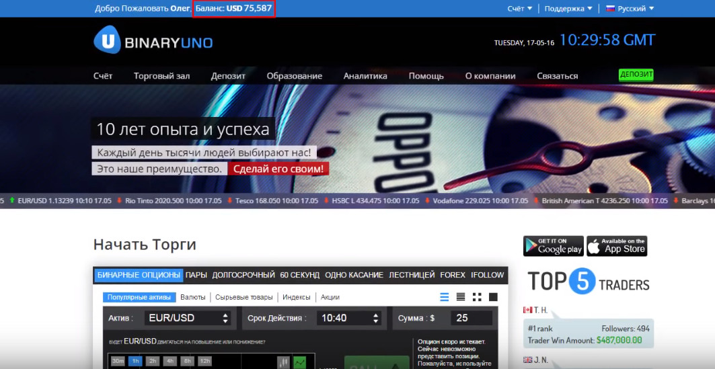Open the Связаться navigation item
Image resolution: width=715 pixels, height=369 pixels.
[x=557, y=76]
